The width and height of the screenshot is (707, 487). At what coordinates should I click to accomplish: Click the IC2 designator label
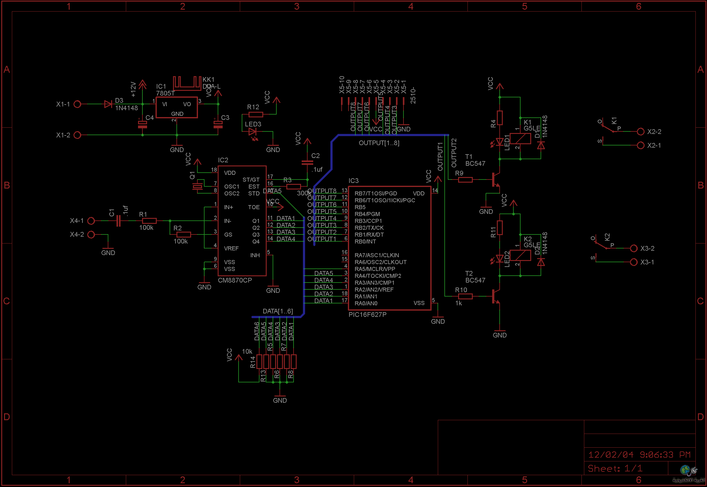(x=223, y=160)
